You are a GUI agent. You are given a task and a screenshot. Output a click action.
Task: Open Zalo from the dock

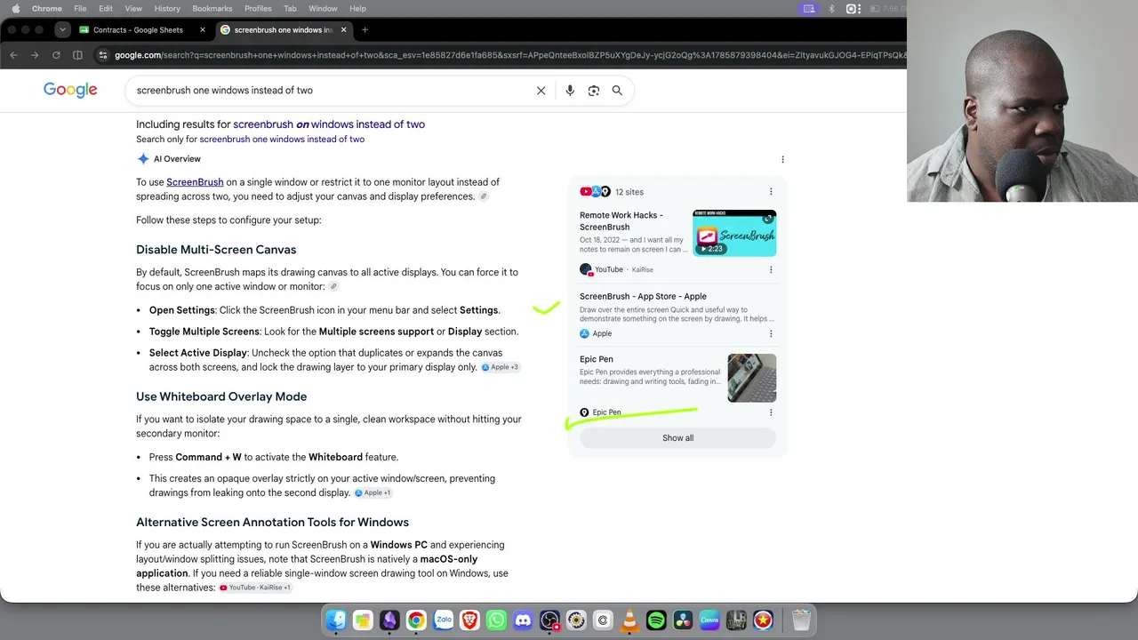pyautogui.click(x=443, y=620)
